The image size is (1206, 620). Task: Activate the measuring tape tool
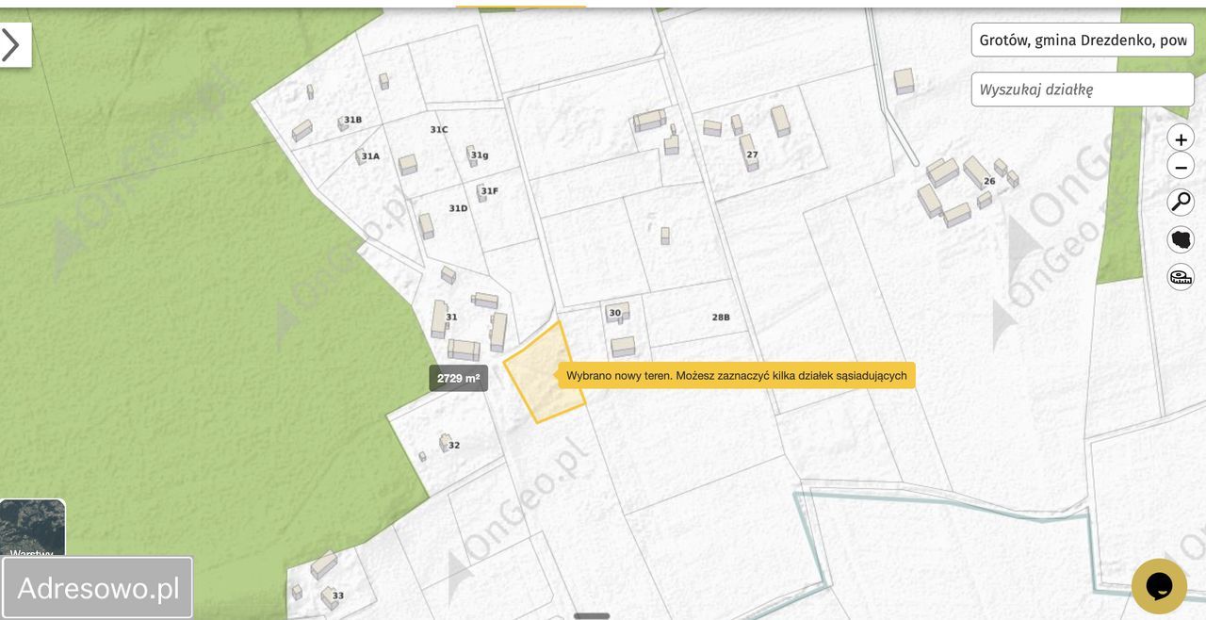click(1181, 277)
